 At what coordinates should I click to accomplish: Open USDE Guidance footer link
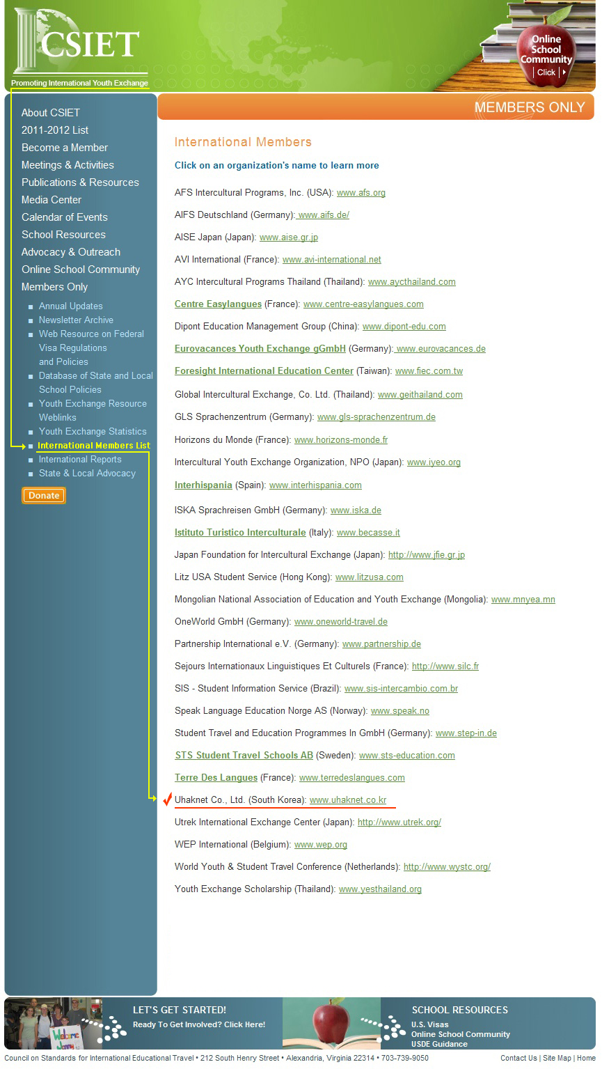tap(439, 1044)
